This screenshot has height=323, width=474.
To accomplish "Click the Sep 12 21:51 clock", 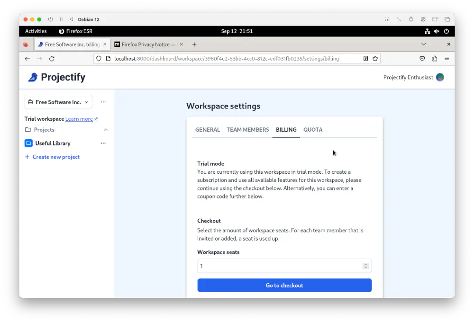I will pyautogui.click(x=237, y=31).
